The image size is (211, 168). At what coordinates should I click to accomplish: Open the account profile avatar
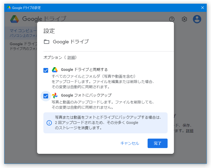(197, 19)
